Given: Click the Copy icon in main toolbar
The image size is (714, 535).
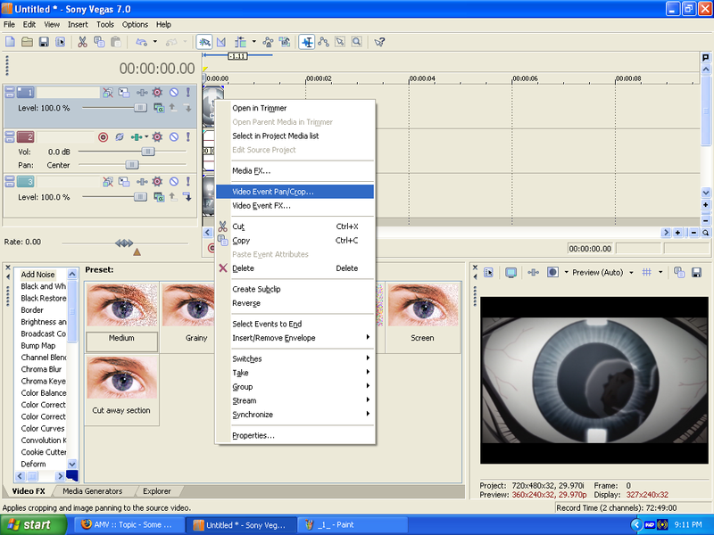Looking at the screenshot, I should point(99,42).
